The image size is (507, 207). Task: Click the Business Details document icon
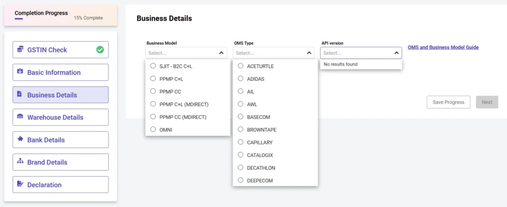coord(19,94)
